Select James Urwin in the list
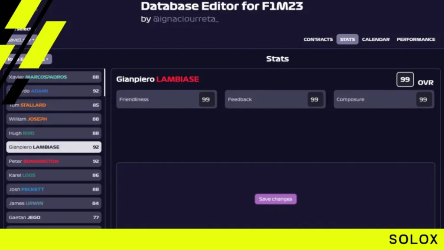The image size is (444, 250). [x=54, y=203]
